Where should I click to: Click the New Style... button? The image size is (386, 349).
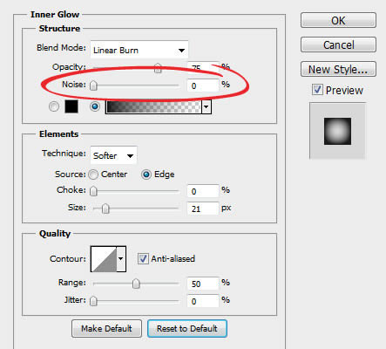click(338, 69)
